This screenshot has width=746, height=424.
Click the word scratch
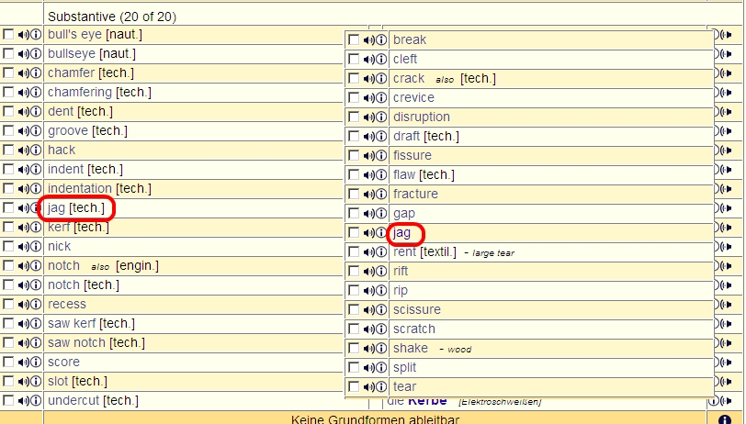[414, 329]
